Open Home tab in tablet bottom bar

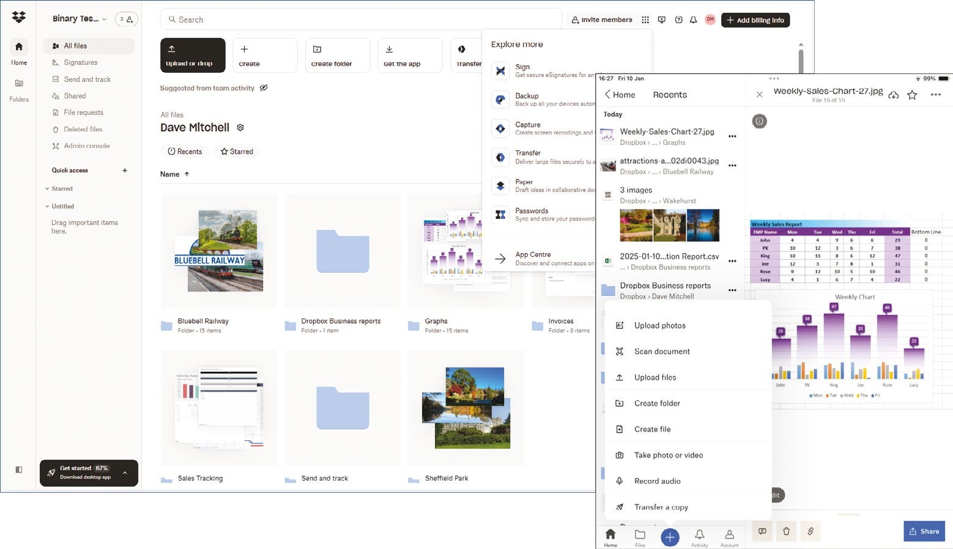[x=610, y=538]
